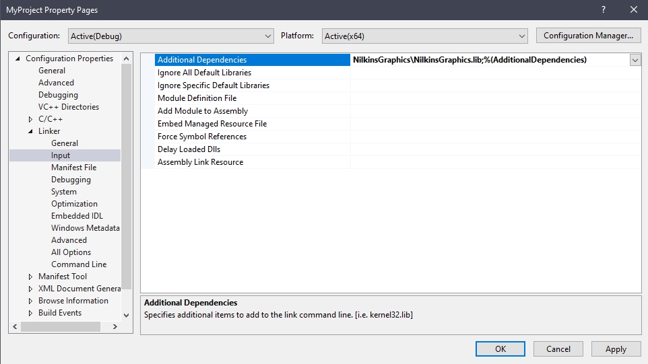Select Delay Loaded Dlls property

(x=253, y=149)
